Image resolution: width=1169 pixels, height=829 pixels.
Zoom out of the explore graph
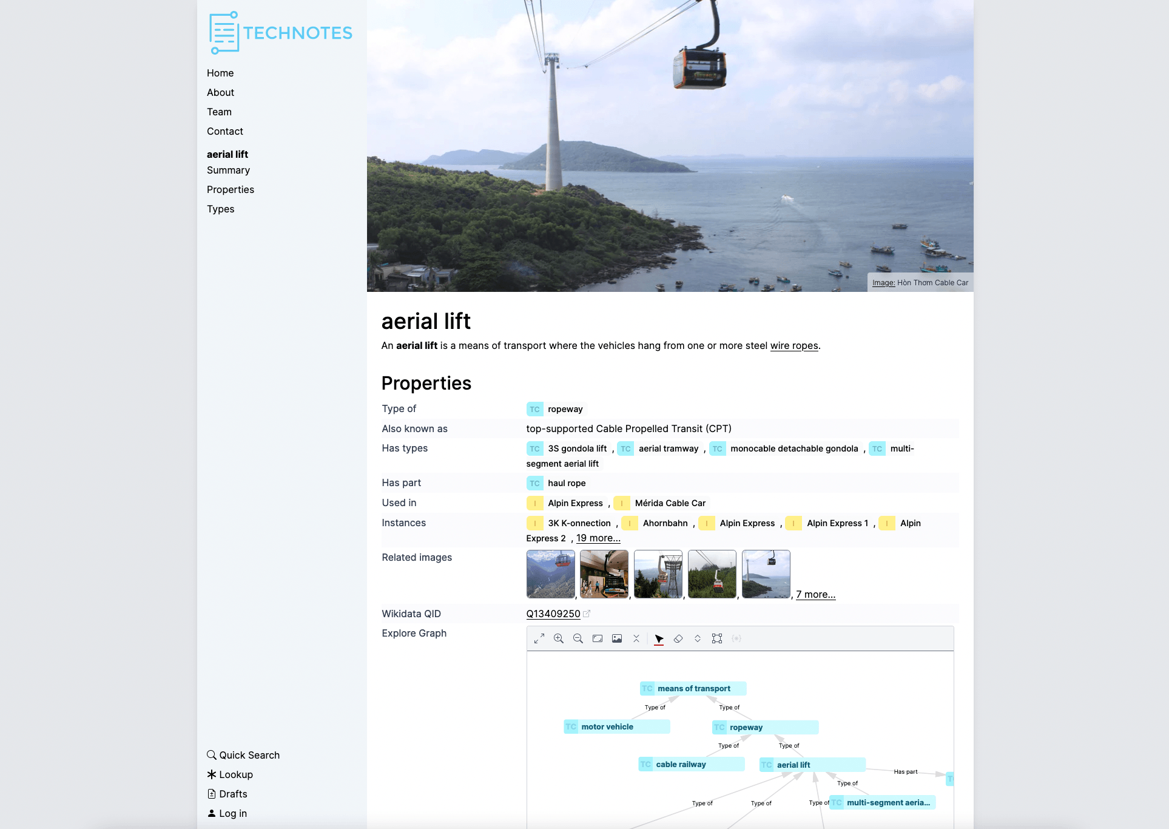pyautogui.click(x=578, y=638)
